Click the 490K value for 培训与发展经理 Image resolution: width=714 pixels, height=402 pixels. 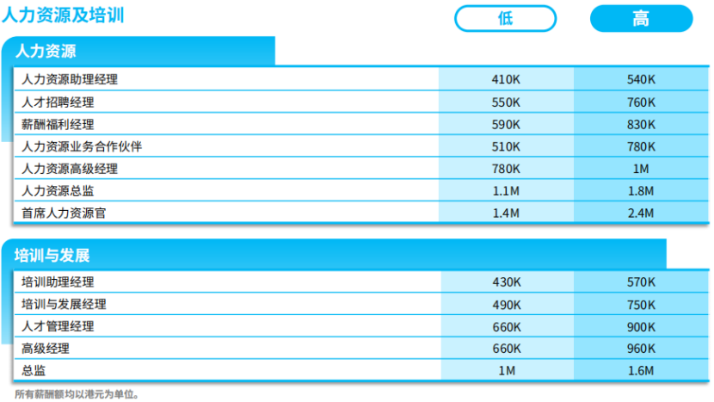tap(506, 304)
